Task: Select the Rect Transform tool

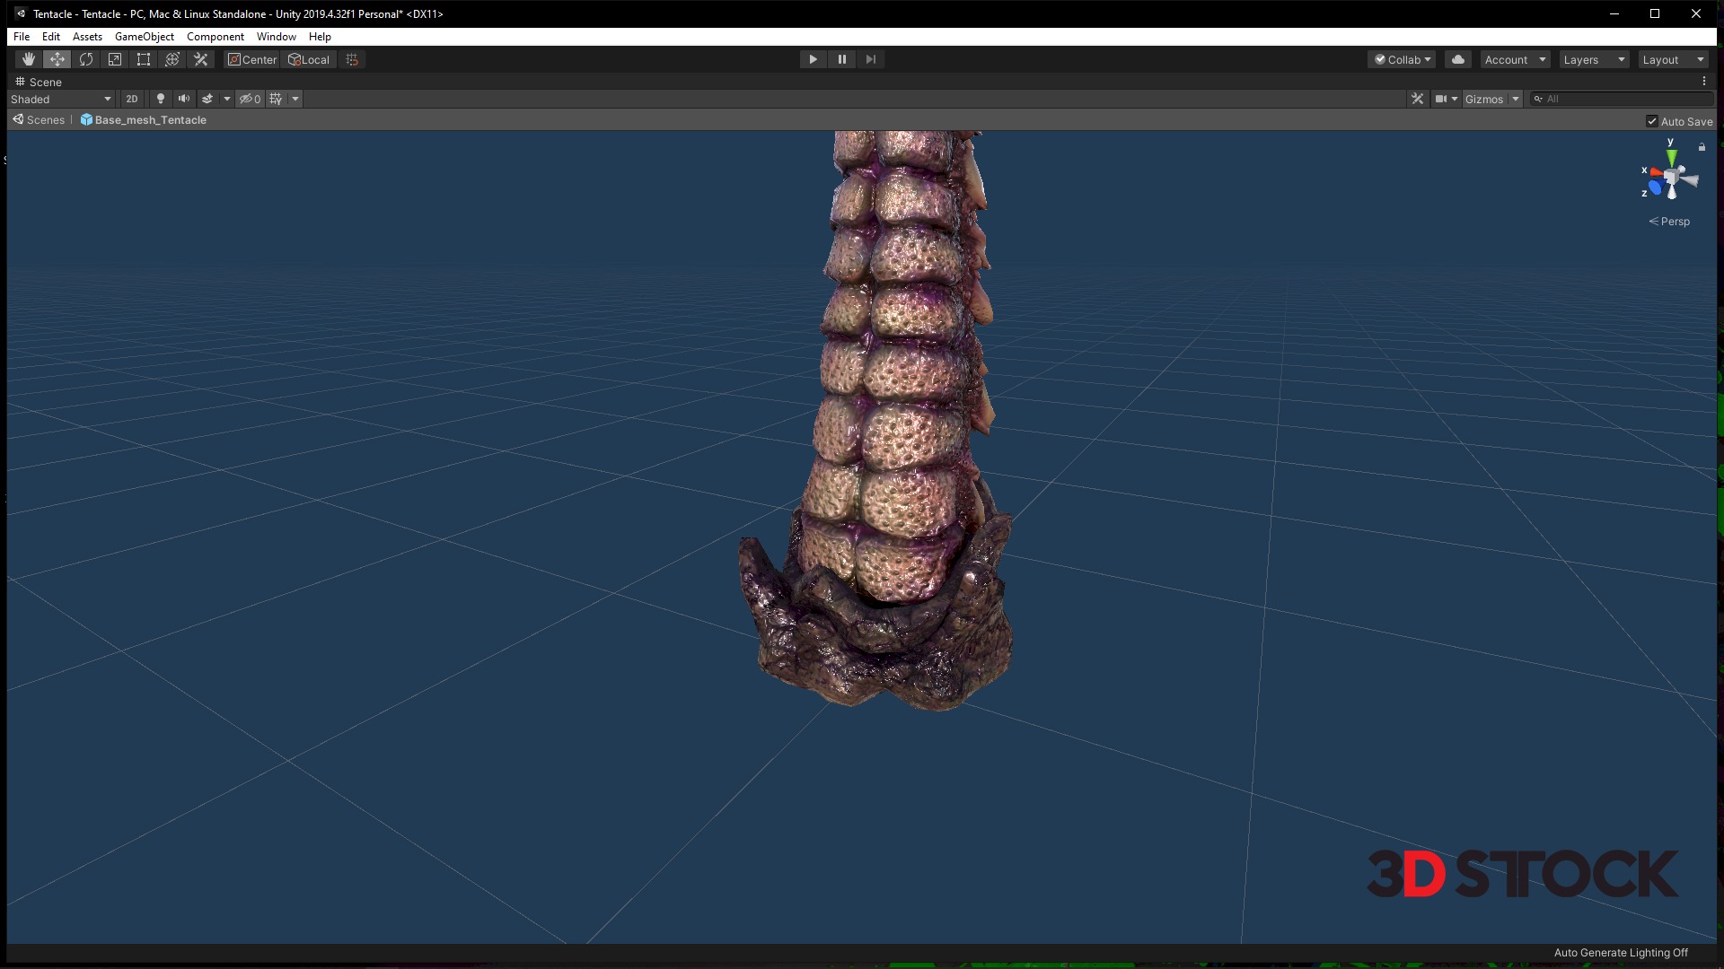Action: 144,59
